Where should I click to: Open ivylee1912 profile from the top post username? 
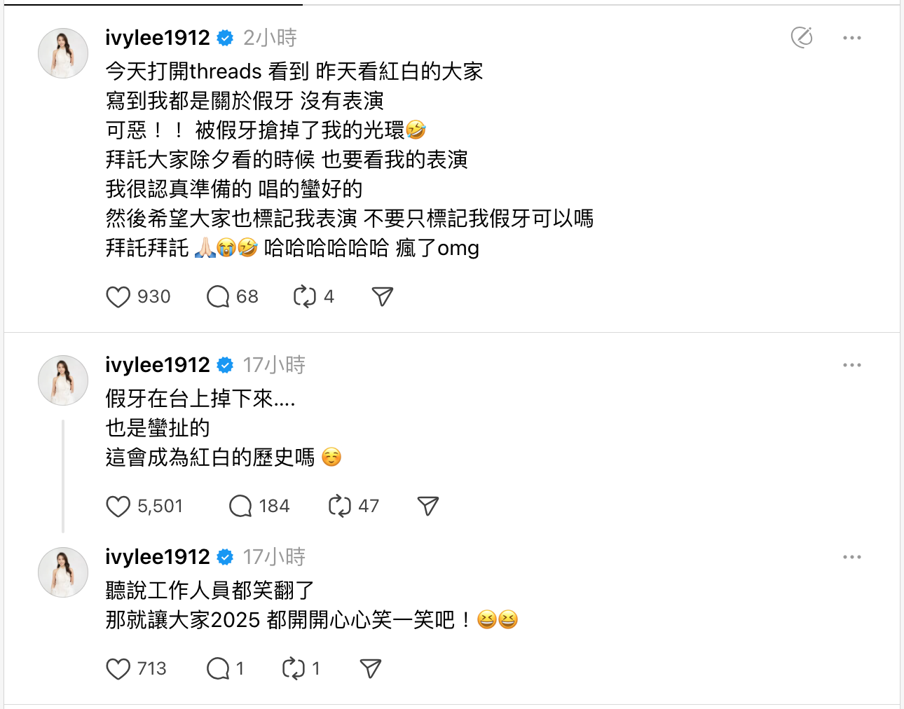tap(158, 38)
